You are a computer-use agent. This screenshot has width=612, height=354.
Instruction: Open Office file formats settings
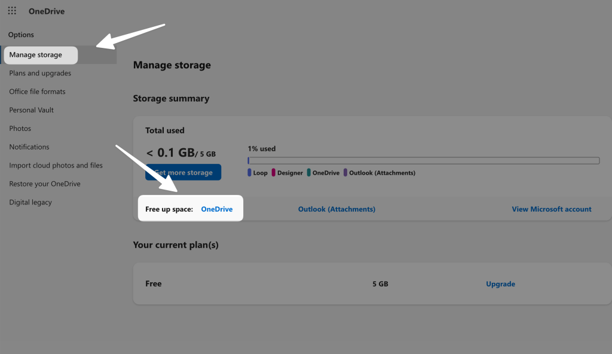pos(36,91)
